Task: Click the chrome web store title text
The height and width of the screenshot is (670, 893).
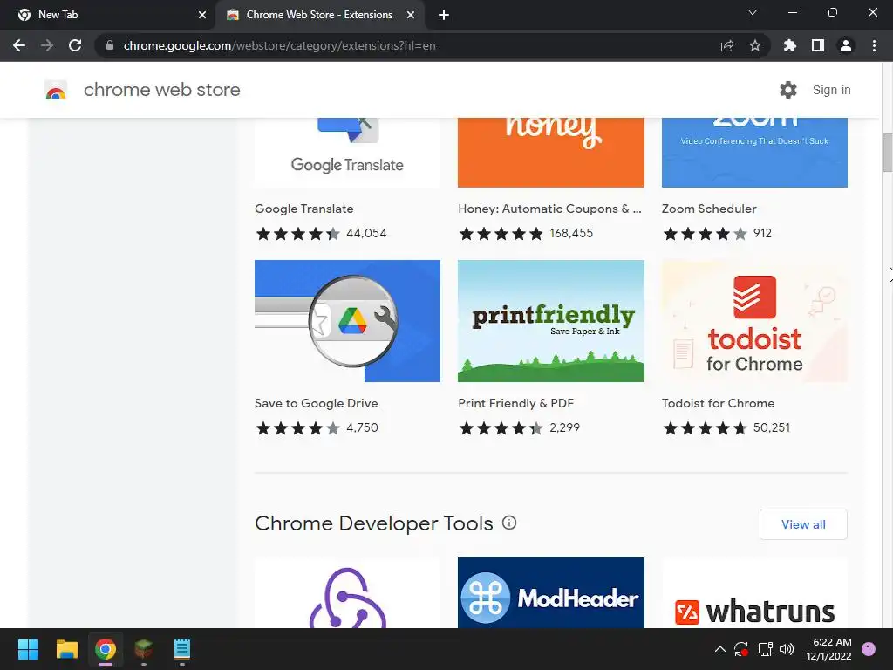Action: pyautogui.click(x=161, y=90)
